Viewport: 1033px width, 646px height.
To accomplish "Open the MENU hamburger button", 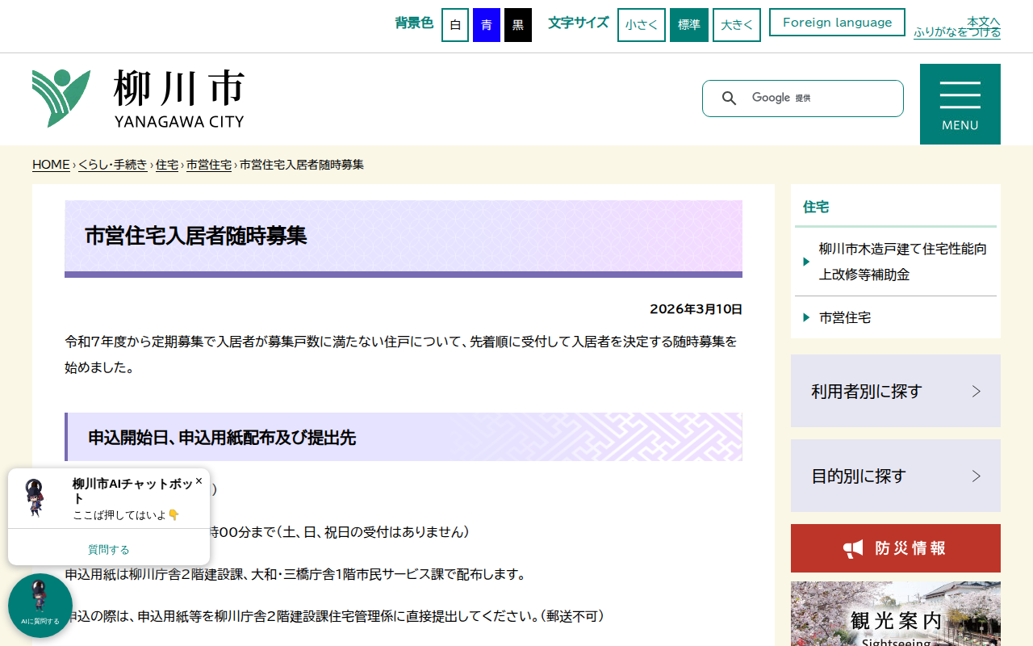I will (x=960, y=104).
